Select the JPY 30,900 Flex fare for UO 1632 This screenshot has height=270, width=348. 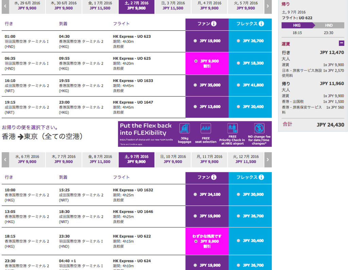238,195
